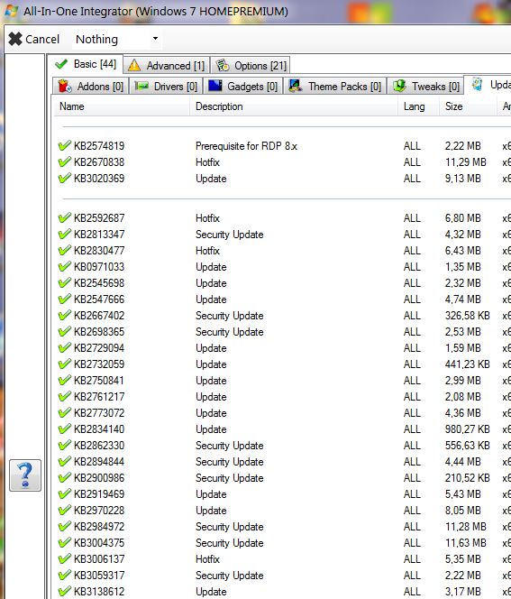Click the green check icon for KB2750841

click(x=65, y=380)
